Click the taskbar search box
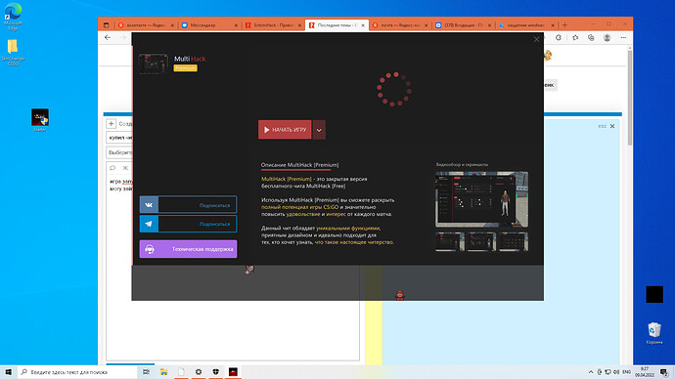Image resolution: width=675 pixels, height=379 pixels. pyautogui.click(x=76, y=372)
